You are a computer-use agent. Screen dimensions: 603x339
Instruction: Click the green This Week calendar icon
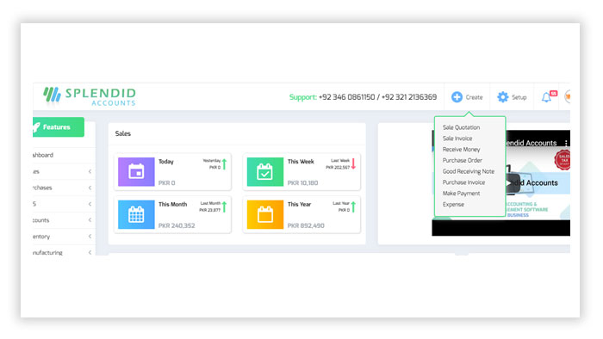click(x=265, y=171)
